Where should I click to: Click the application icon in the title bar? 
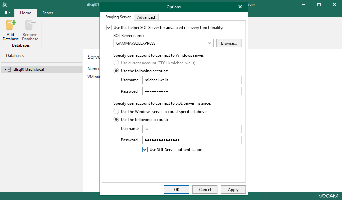pos(4,4)
